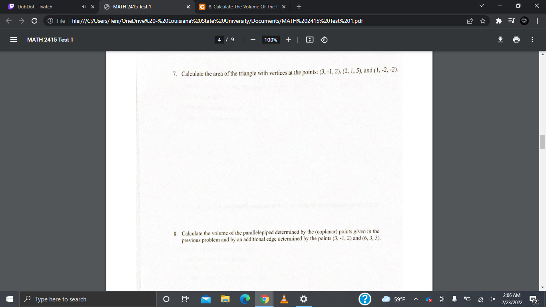Open Chrome's media controls playlist icon
Screen dimensions: 546x307
511,21
